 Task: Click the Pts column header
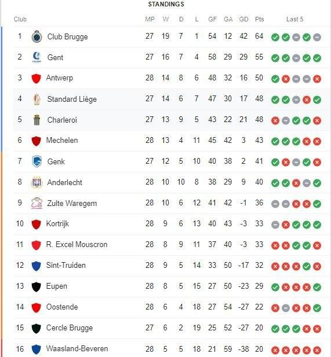tap(259, 19)
